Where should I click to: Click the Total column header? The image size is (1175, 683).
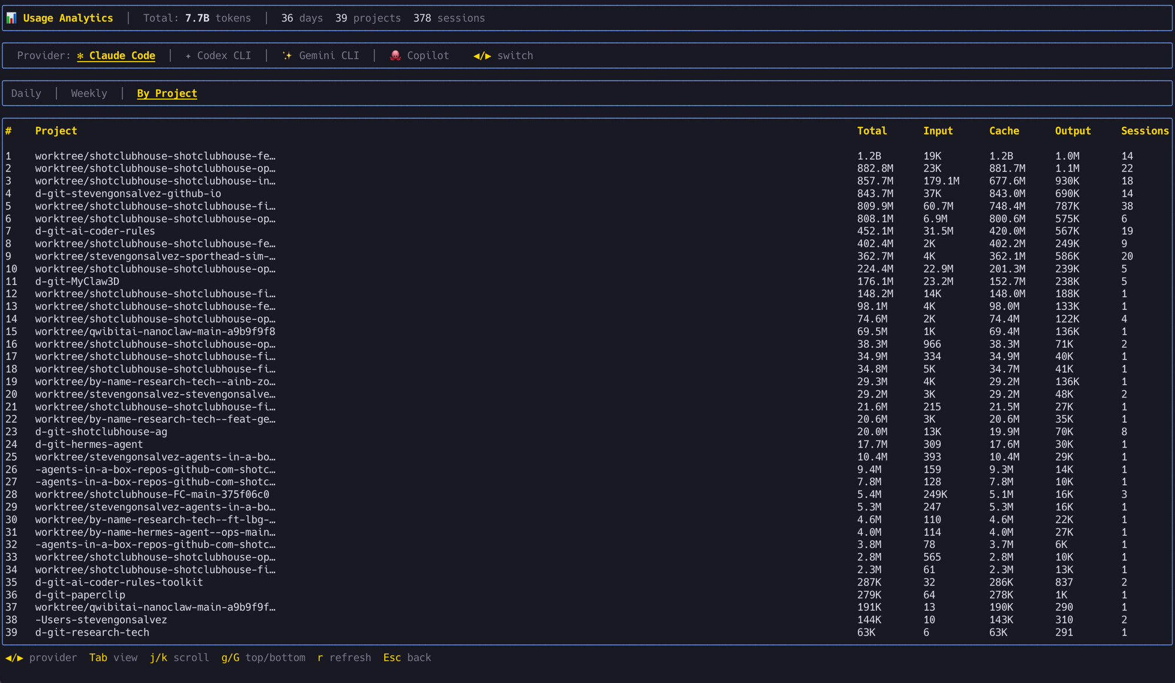tap(872, 130)
